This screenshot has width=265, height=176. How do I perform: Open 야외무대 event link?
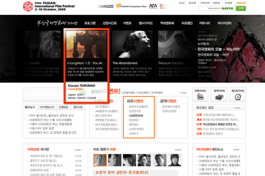click(x=133, y=120)
